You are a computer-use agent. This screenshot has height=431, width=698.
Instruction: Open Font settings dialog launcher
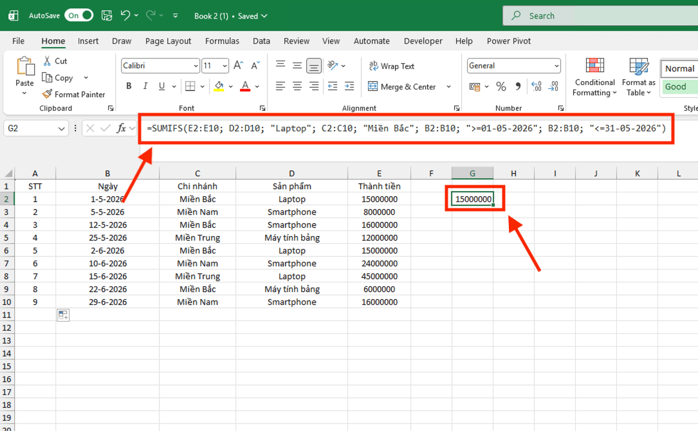[x=262, y=108]
